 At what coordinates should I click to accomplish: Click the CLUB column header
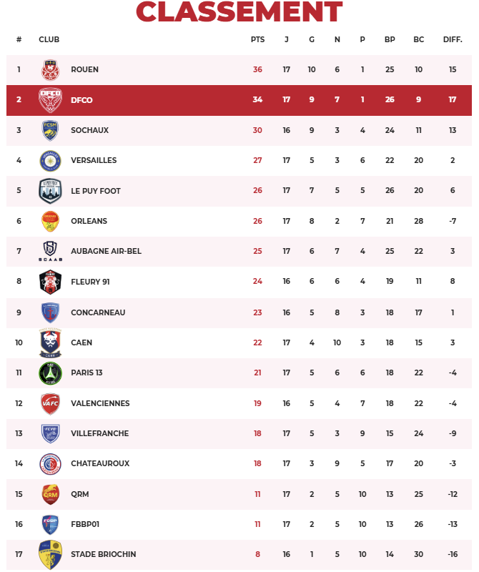(x=49, y=39)
